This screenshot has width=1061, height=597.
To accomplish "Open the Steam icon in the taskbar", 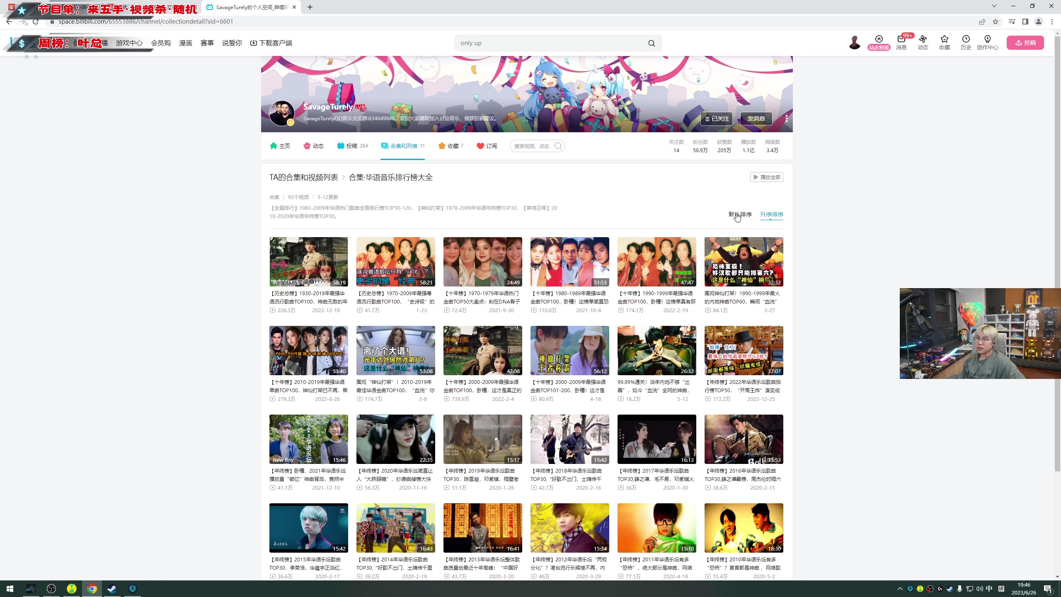I will (112, 589).
